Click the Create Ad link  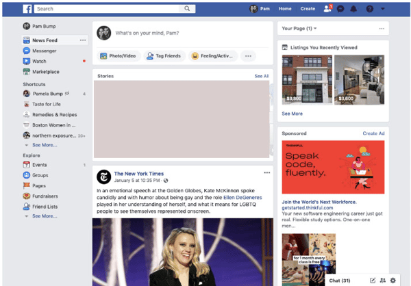point(373,133)
